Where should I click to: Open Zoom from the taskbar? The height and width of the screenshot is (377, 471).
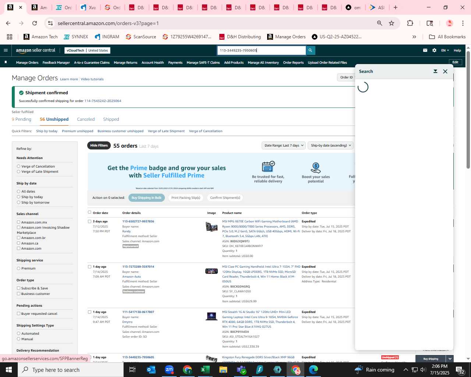point(169,370)
